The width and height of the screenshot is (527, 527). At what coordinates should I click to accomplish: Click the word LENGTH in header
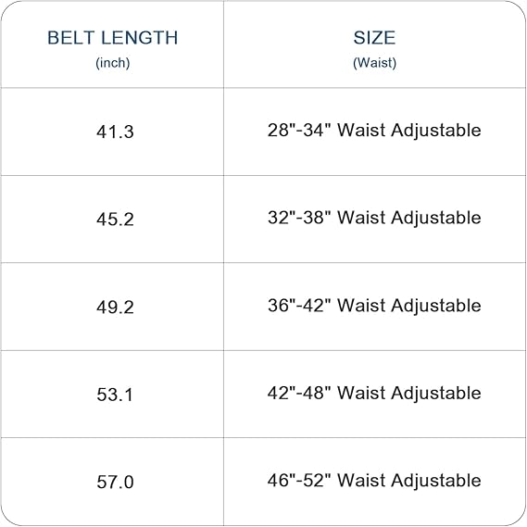(x=139, y=37)
